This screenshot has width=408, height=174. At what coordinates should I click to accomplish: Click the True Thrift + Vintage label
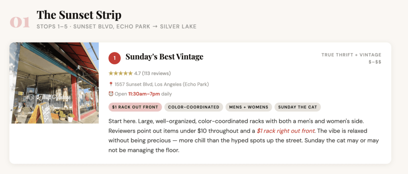[351, 55]
